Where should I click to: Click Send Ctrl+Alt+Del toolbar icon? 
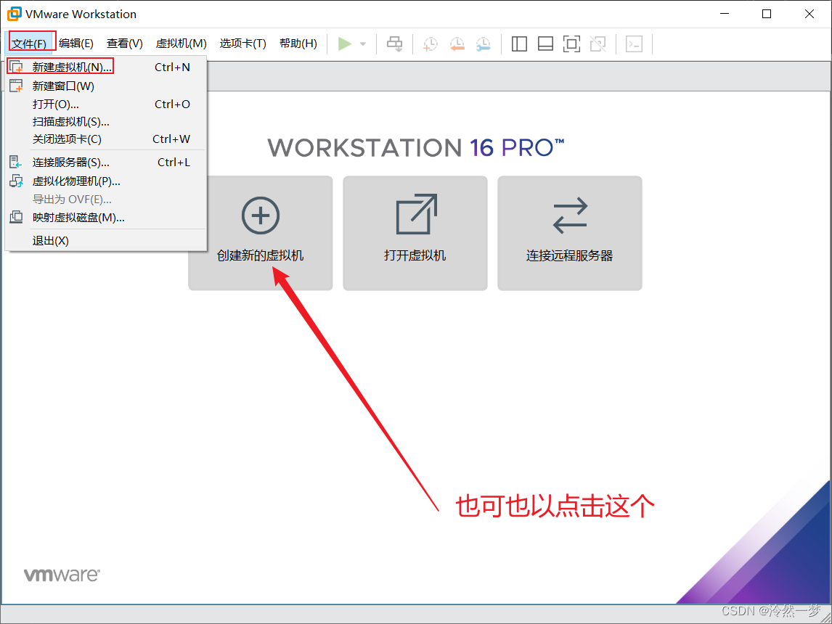pyautogui.click(x=394, y=44)
